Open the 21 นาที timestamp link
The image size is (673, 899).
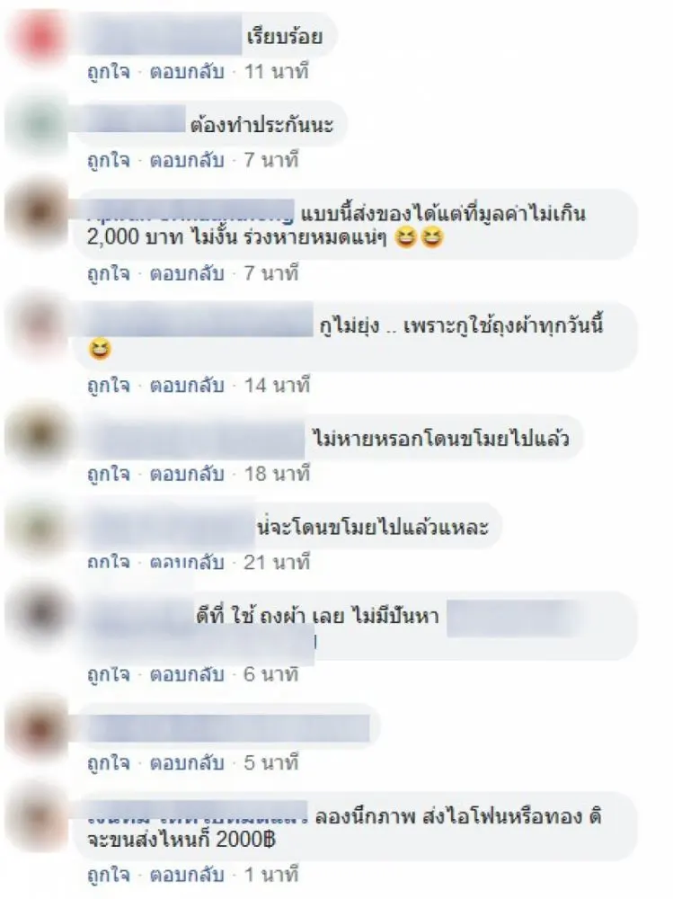(x=277, y=563)
